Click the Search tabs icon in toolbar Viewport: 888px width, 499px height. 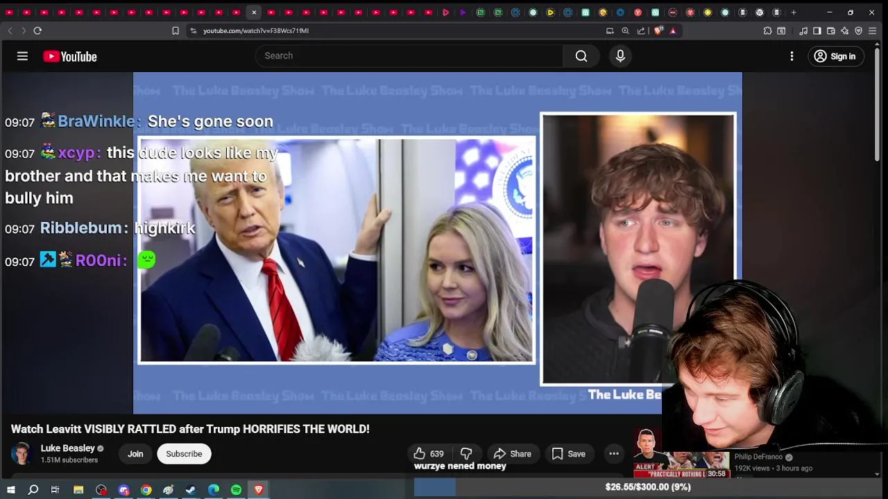[781, 30]
